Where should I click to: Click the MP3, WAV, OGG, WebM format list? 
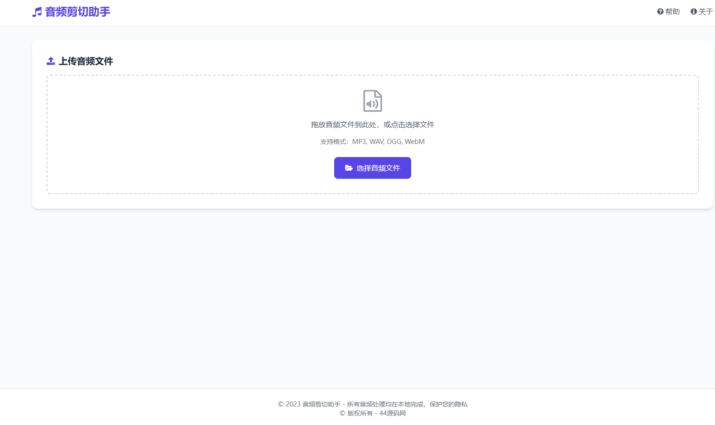click(x=388, y=142)
